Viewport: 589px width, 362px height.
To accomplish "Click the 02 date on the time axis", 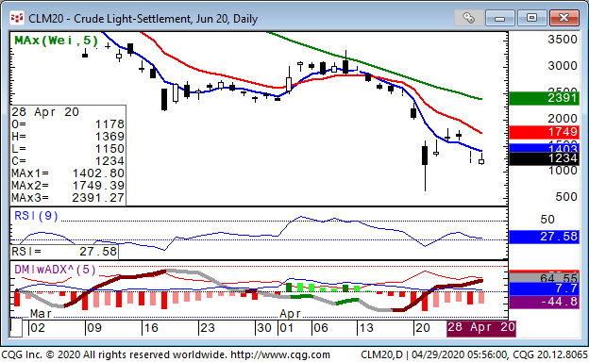I will pos(38,328).
